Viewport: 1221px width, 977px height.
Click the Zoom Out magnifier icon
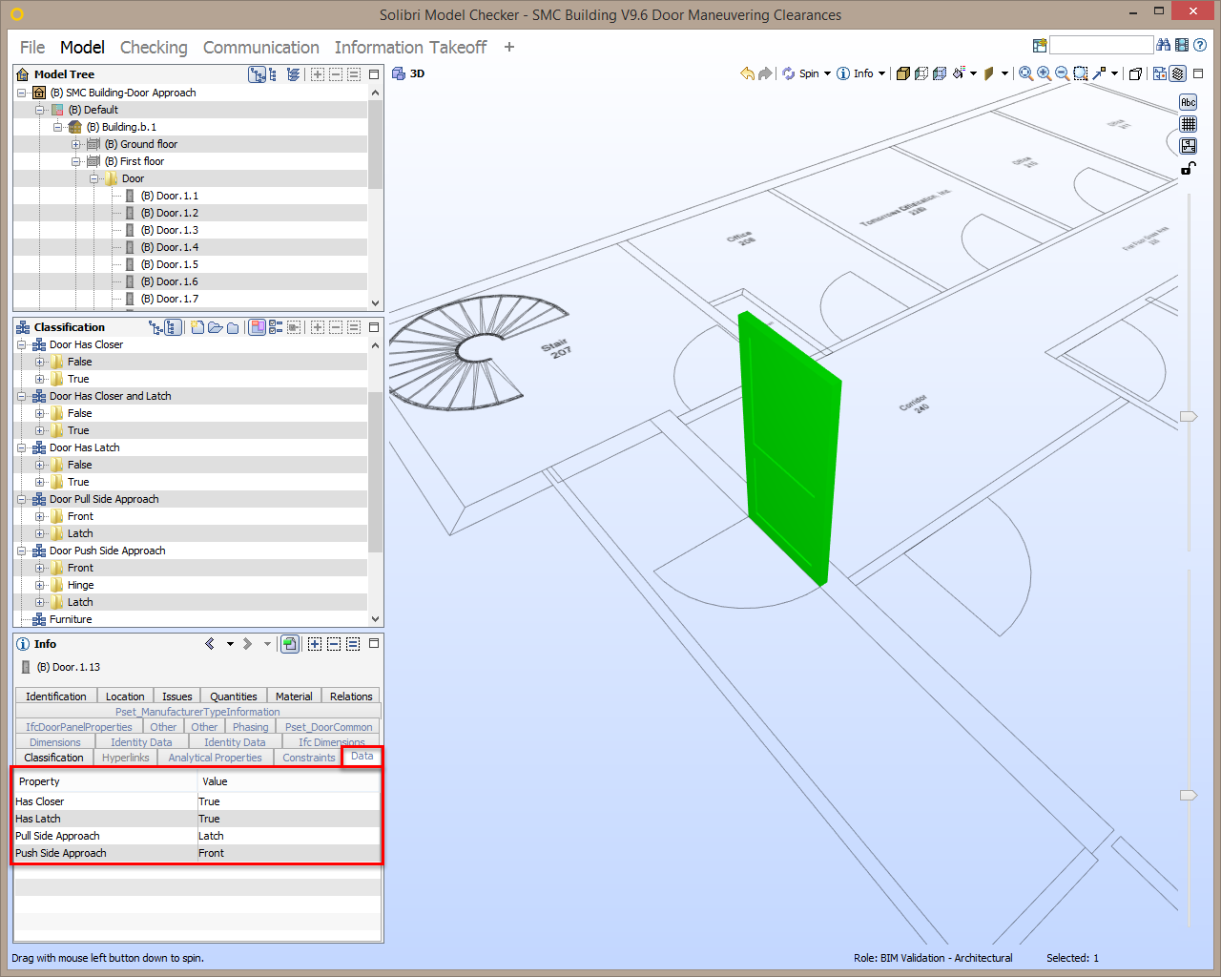pyautogui.click(x=1062, y=73)
